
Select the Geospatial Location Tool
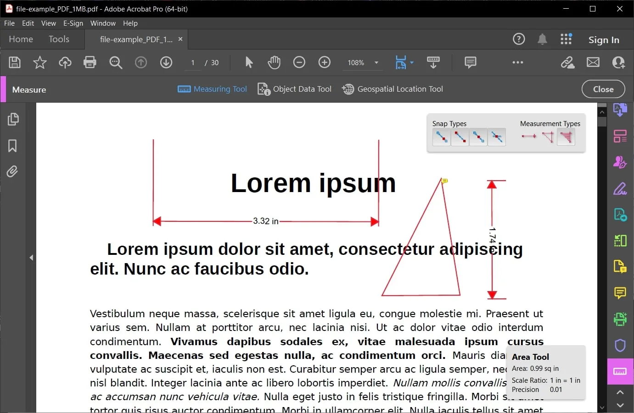393,89
